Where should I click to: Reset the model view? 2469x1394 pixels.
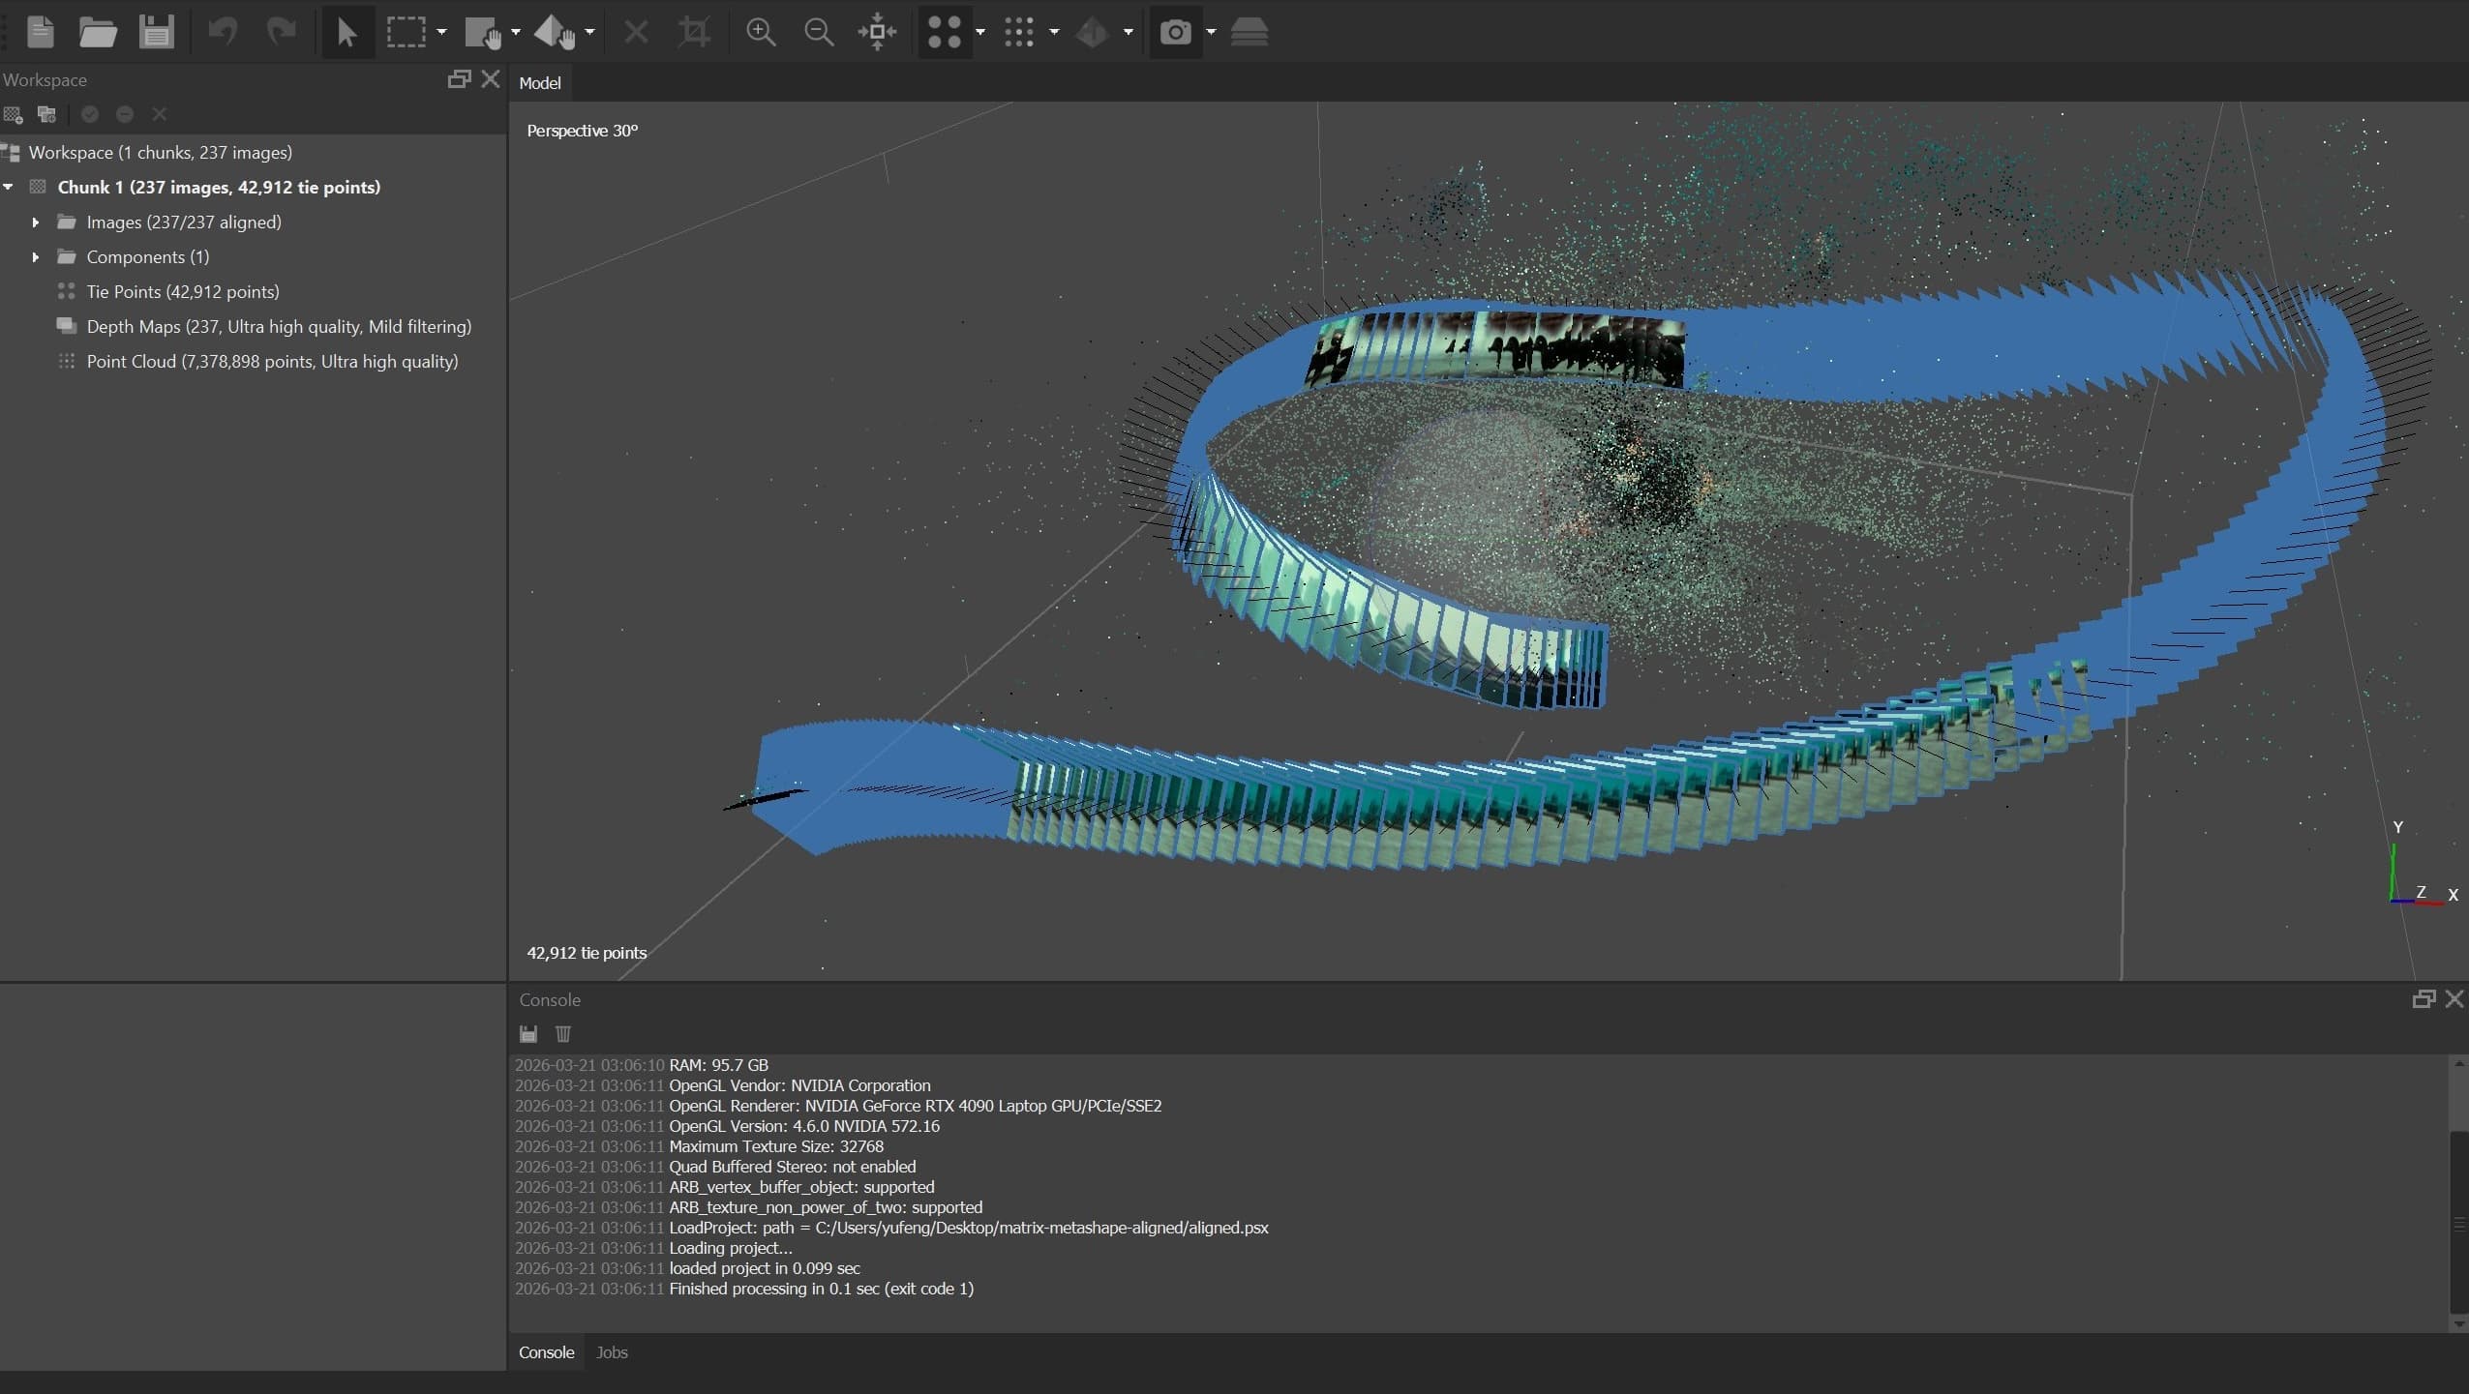tap(876, 32)
